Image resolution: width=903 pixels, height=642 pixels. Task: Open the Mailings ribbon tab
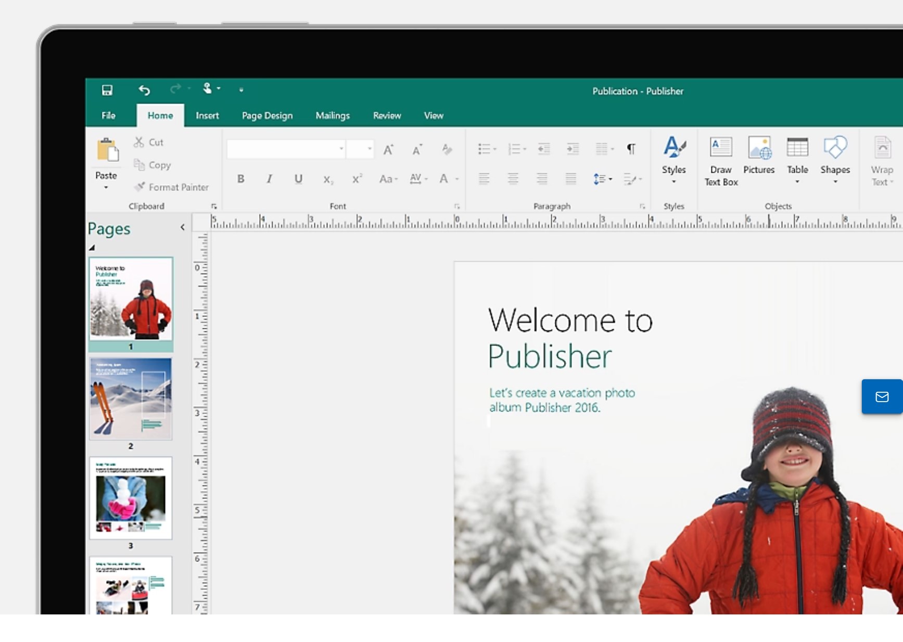pyautogui.click(x=333, y=115)
